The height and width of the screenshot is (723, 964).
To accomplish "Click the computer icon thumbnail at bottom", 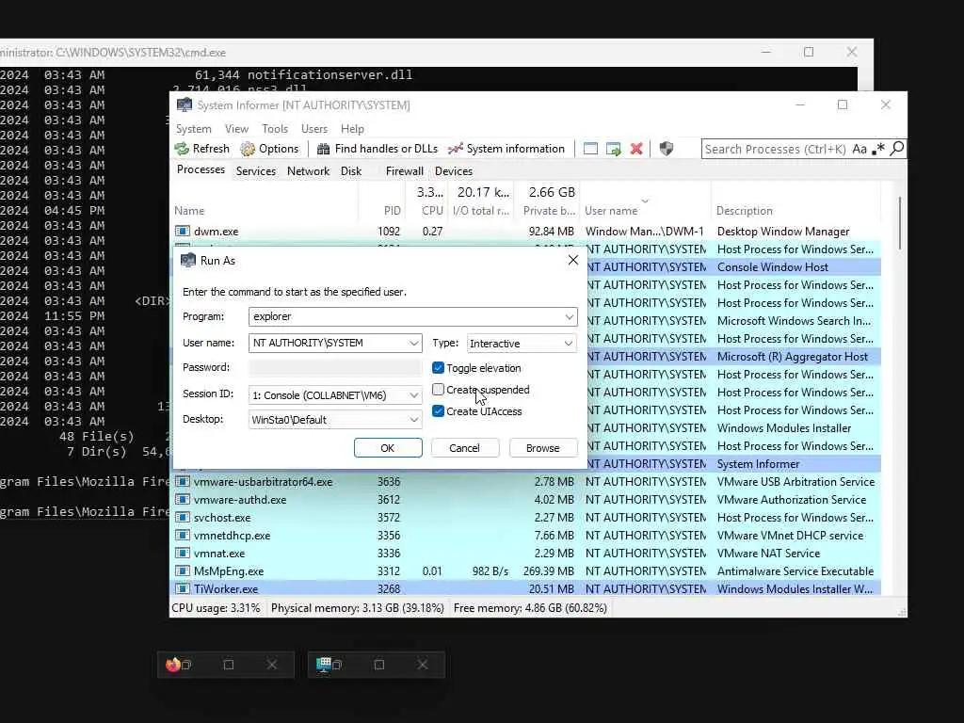I will (324, 665).
